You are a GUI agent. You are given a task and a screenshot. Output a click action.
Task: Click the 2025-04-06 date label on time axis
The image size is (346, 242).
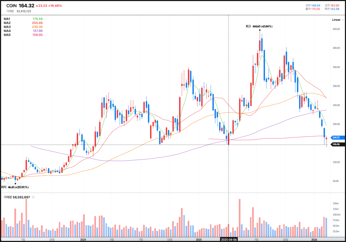pyautogui.click(x=229, y=239)
